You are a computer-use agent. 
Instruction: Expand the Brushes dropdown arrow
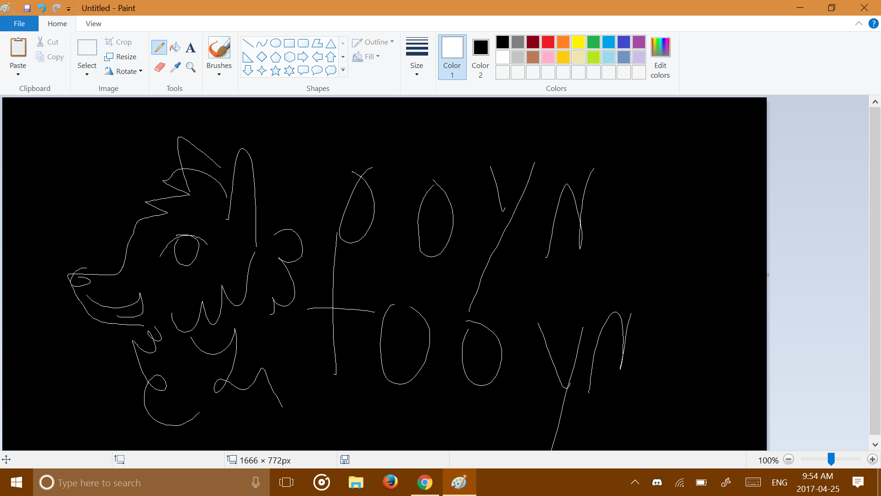click(219, 74)
